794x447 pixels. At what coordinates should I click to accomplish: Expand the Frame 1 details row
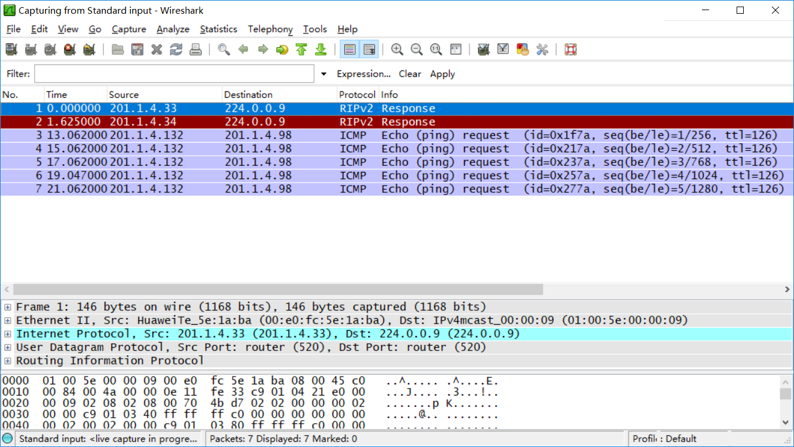8,307
